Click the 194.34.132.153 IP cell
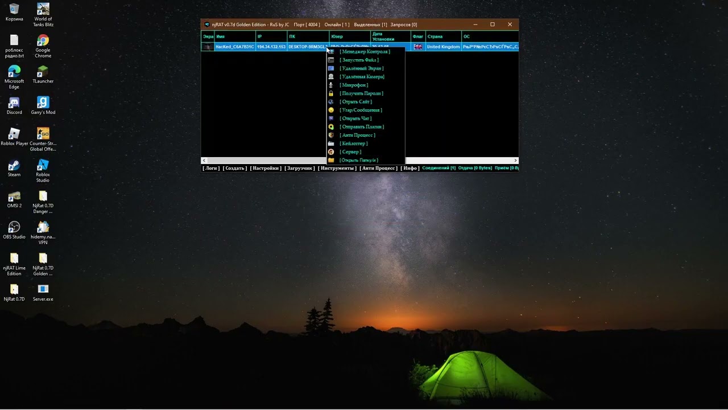 271,47
